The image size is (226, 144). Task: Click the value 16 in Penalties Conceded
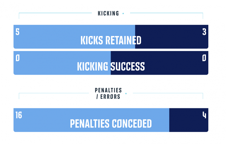tap(19, 115)
